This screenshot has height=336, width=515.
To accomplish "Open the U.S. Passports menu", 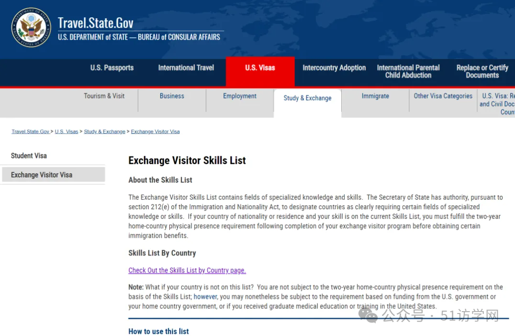I will pyautogui.click(x=112, y=67).
